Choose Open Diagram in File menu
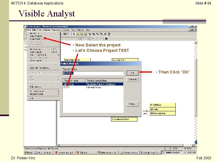217x162 pixels. point(44,52)
